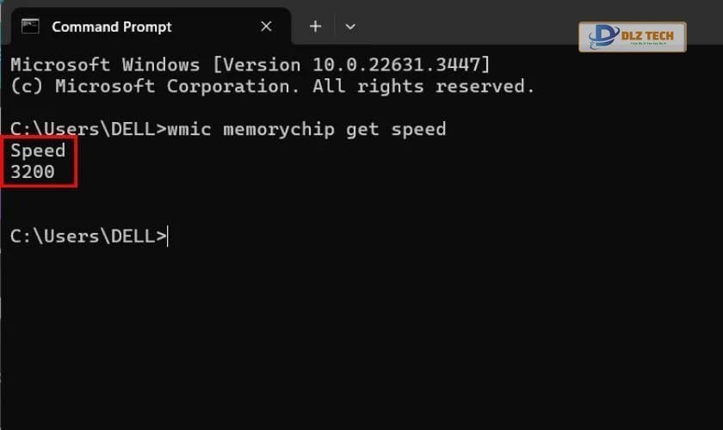Click the Command Prompt terminal icon in tab
This screenshot has height=430, width=723.
pyautogui.click(x=30, y=26)
